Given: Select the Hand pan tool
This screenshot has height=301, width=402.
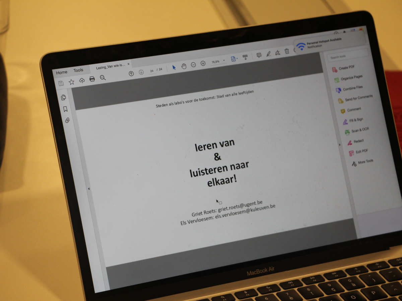Looking at the screenshot, I should [x=184, y=66].
